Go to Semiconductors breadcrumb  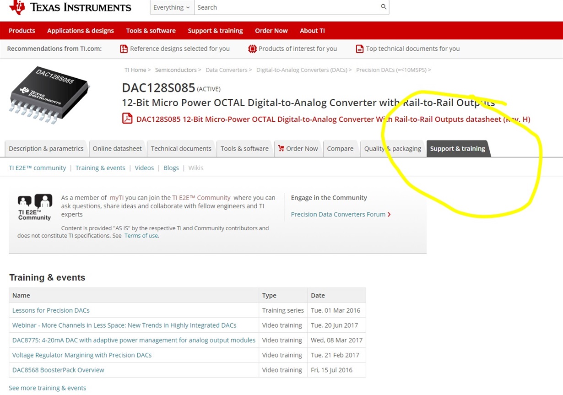pos(176,70)
